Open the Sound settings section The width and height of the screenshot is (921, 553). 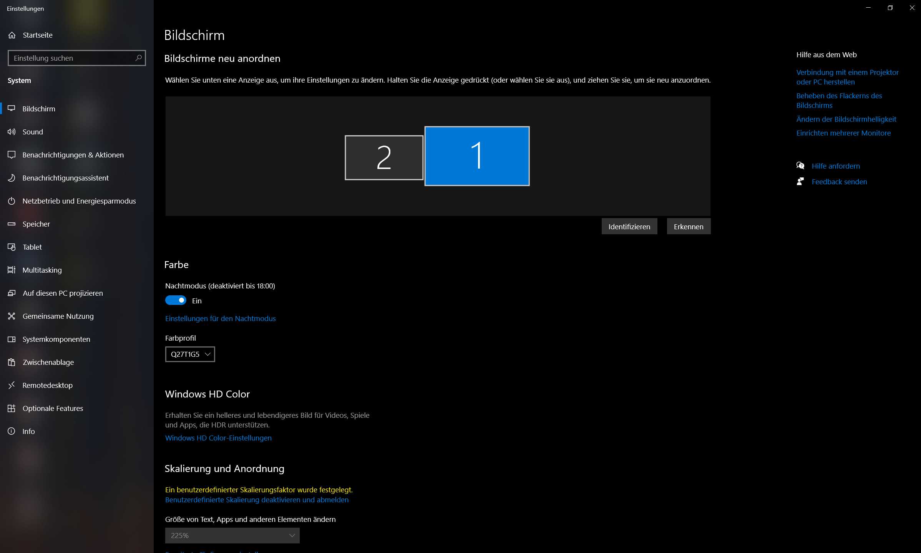[33, 132]
